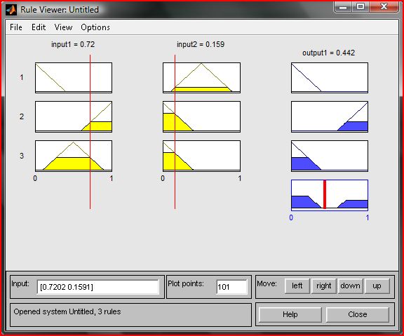
Task: Click the Input values text field
Action: (x=97, y=287)
